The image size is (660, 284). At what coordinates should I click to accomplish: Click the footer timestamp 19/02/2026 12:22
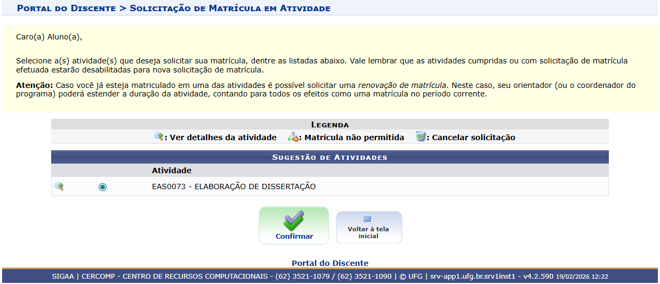(x=582, y=277)
